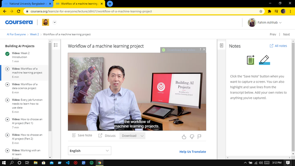This screenshot has width=295, height=166.
Task: Close the Download this video overlay bar
Action: point(204,50)
